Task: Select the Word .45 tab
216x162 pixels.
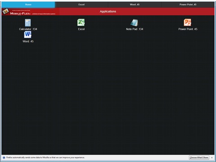Action: tap(135, 4)
